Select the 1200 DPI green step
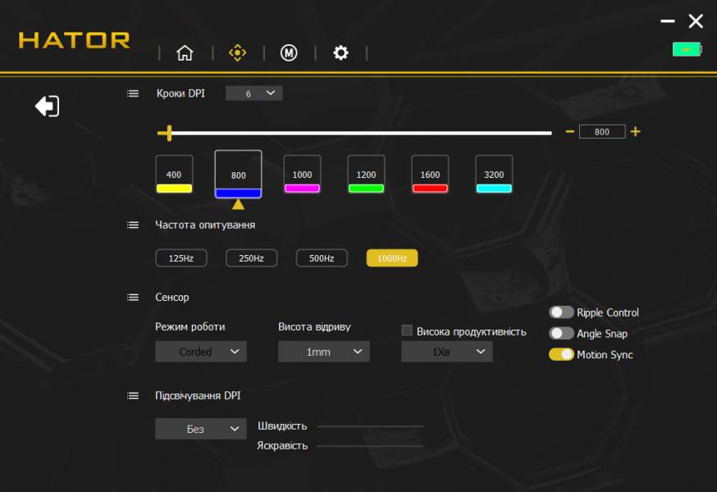Image resolution: width=717 pixels, height=492 pixels. [x=366, y=174]
